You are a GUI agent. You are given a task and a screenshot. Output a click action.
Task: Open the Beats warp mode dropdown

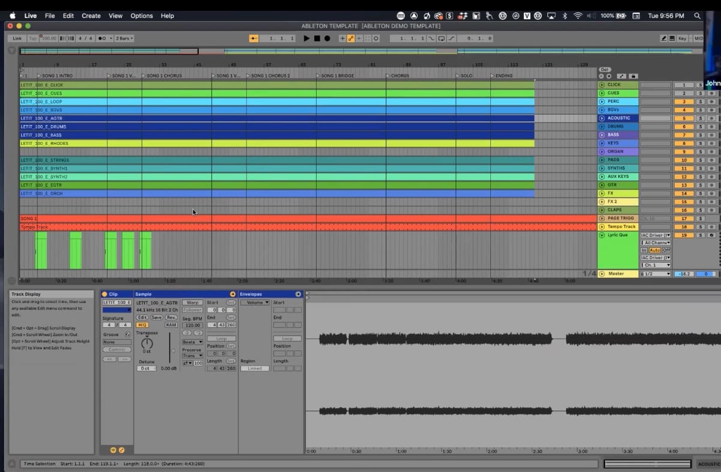(192, 342)
